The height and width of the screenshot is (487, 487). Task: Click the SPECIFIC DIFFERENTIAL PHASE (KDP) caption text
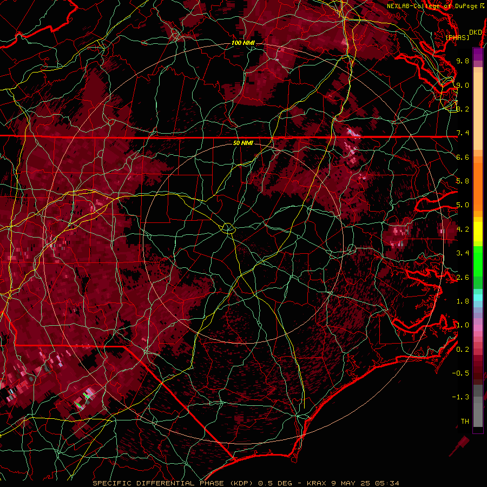coord(173,483)
